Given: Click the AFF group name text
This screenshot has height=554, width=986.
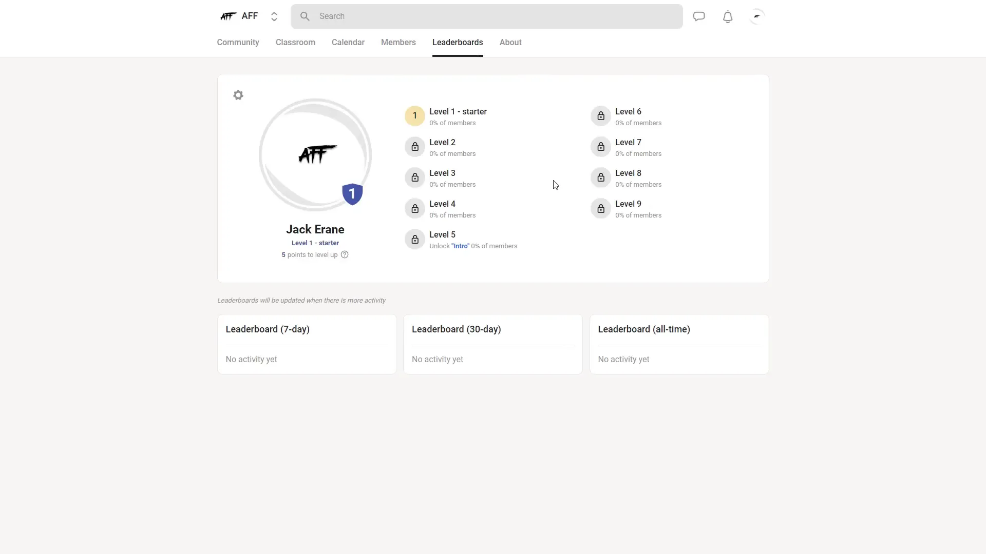Looking at the screenshot, I should tap(250, 16).
